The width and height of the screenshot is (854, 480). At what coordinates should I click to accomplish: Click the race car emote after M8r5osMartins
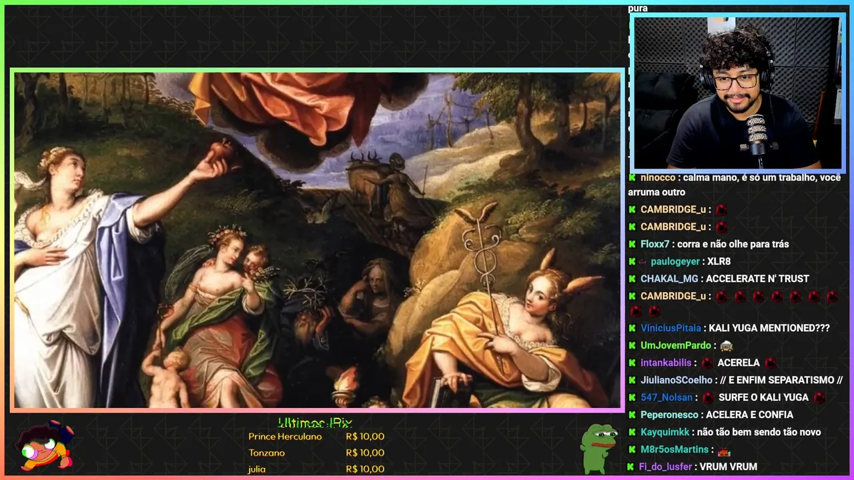pyautogui.click(x=724, y=450)
